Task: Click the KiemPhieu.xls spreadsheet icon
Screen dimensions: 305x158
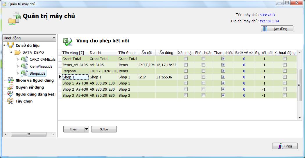Action: 24,67
